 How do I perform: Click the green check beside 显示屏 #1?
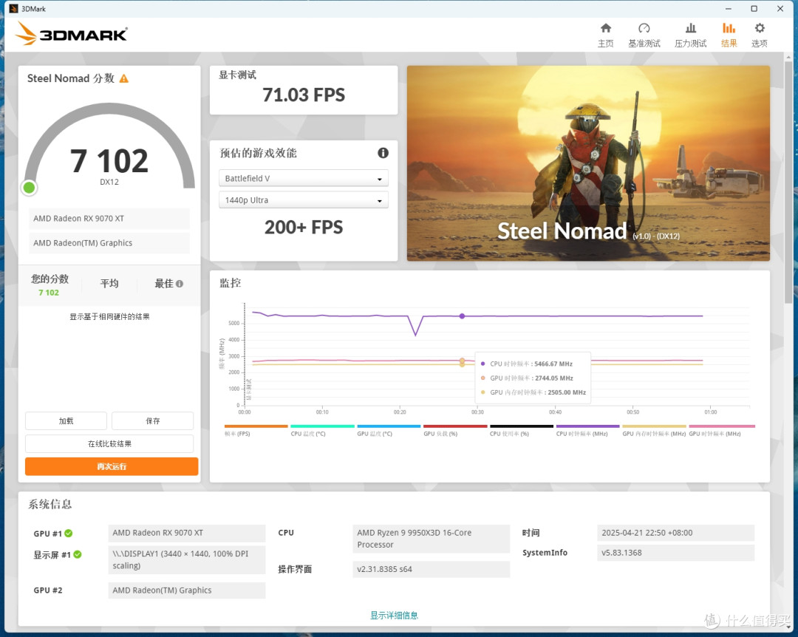click(x=78, y=554)
